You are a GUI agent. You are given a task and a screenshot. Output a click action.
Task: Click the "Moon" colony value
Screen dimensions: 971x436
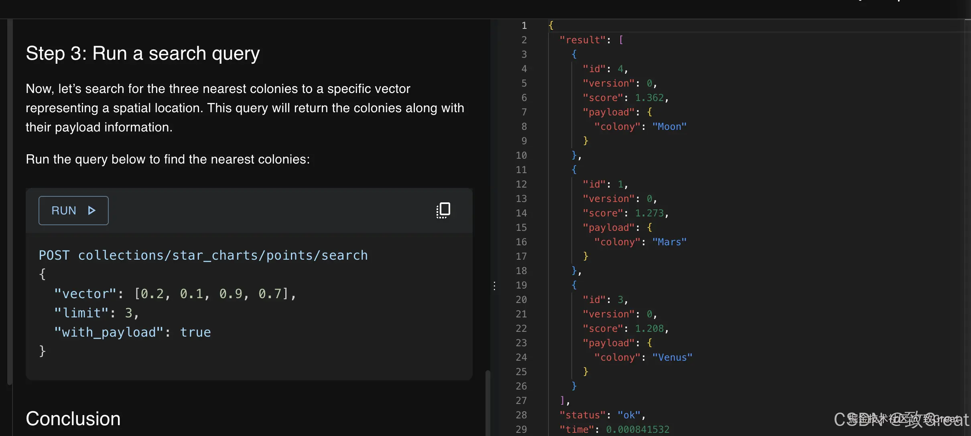coord(669,127)
